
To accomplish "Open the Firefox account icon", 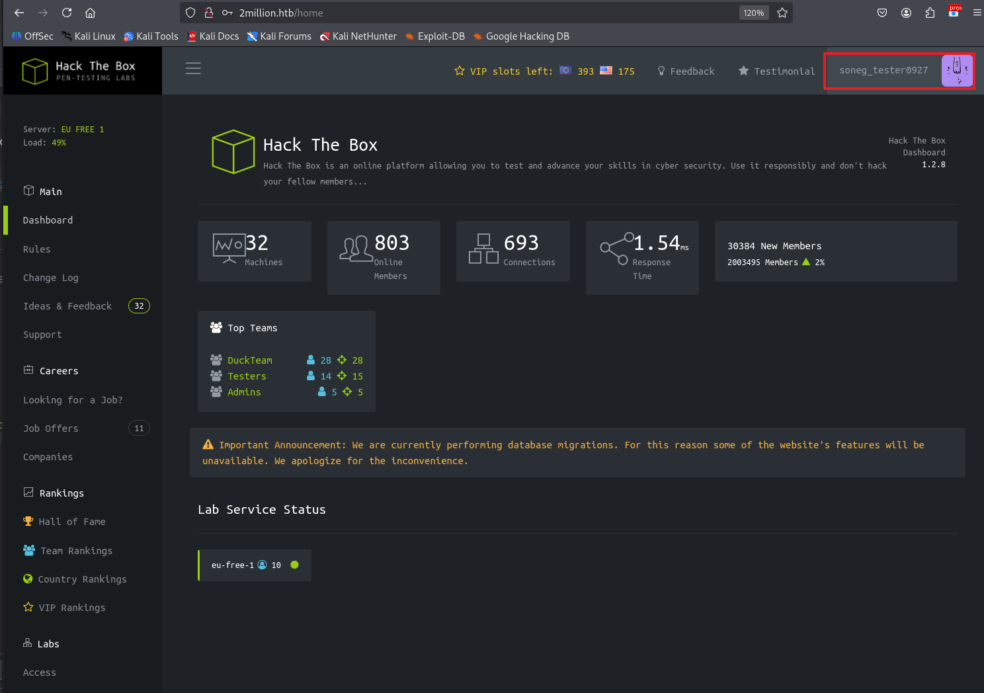I will (906, 13).
